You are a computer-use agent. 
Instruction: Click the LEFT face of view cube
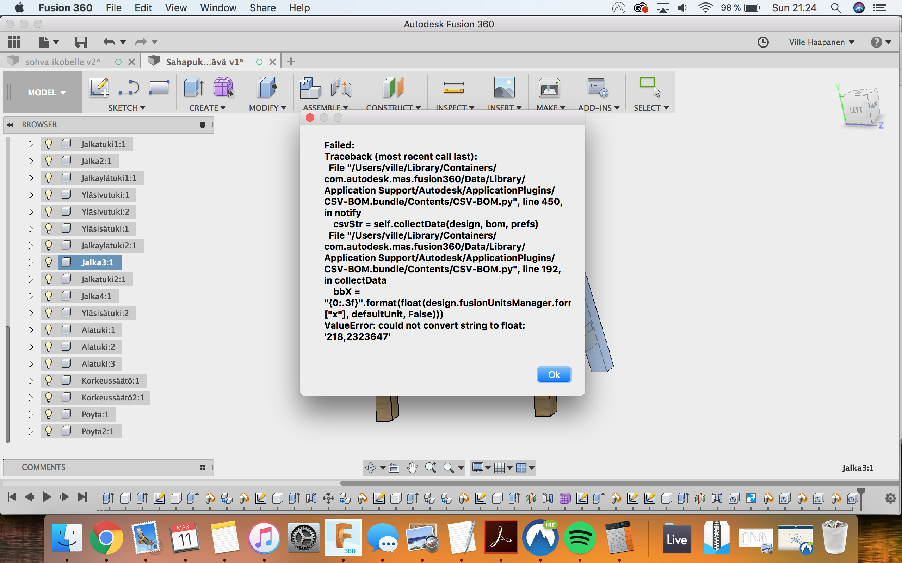[x=855, y=110]
